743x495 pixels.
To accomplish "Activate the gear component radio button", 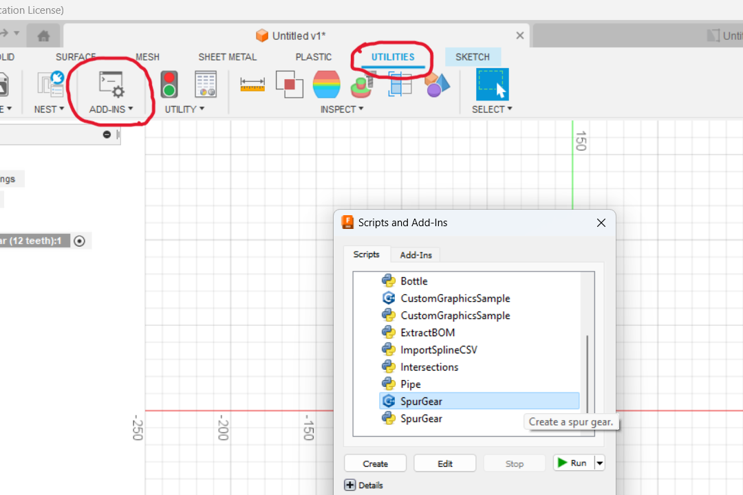I will pyautogui.click(x=80, y=241).
